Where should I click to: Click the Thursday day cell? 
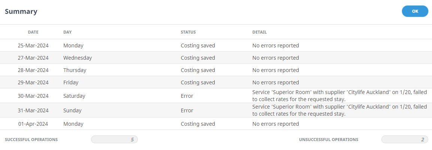[75, 70]
